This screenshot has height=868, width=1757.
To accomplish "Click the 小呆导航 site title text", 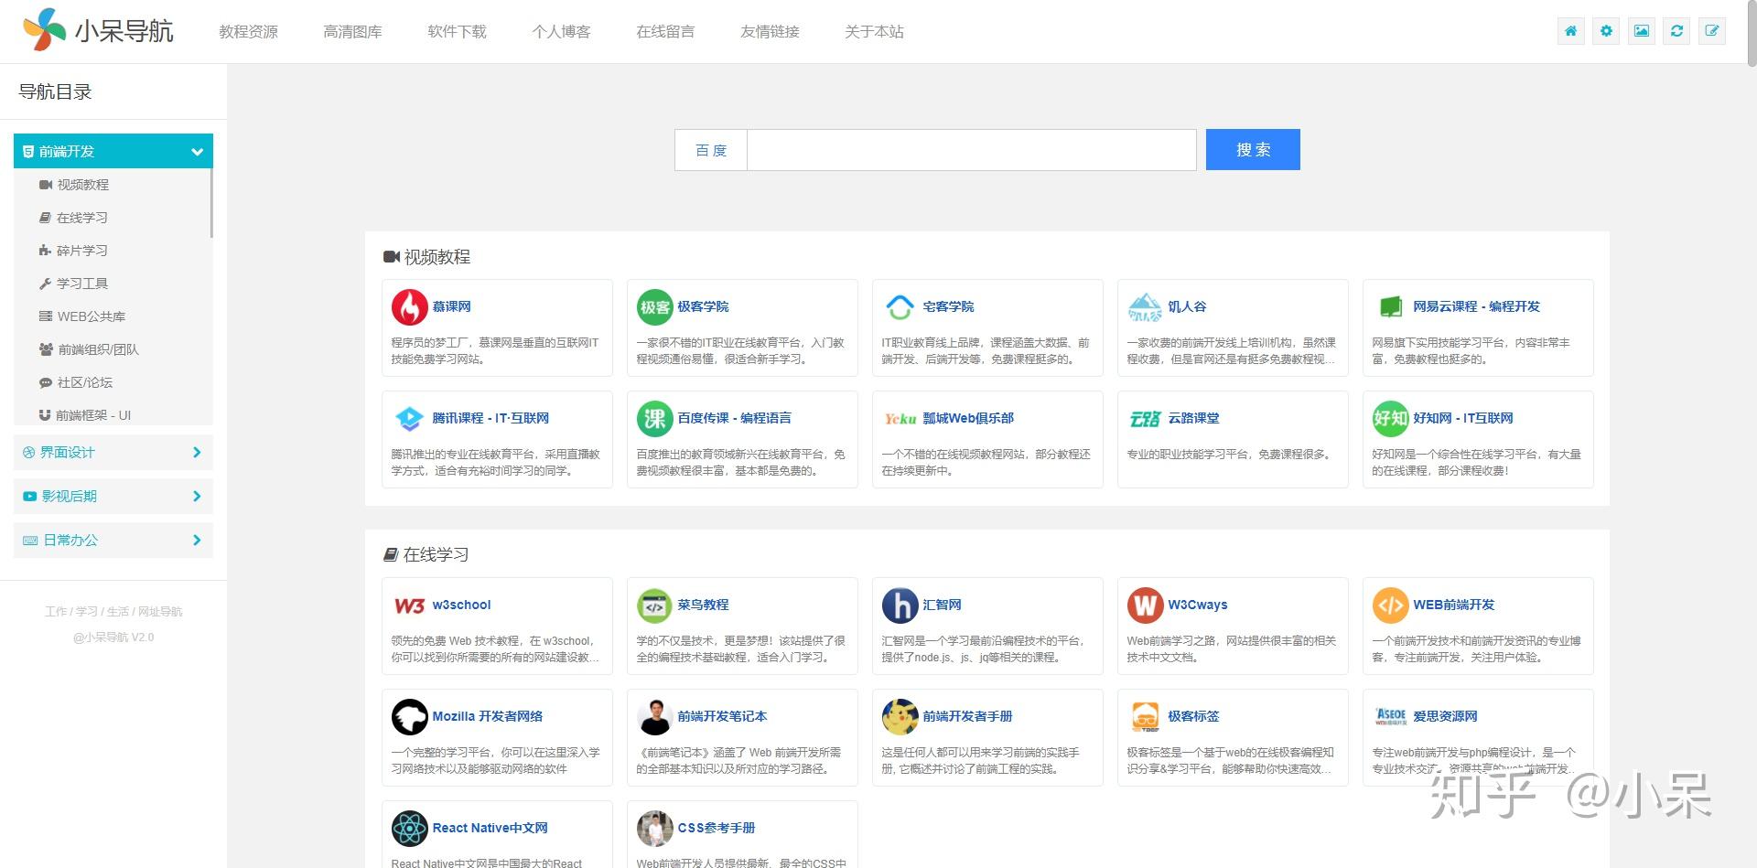I will (124, 31).
